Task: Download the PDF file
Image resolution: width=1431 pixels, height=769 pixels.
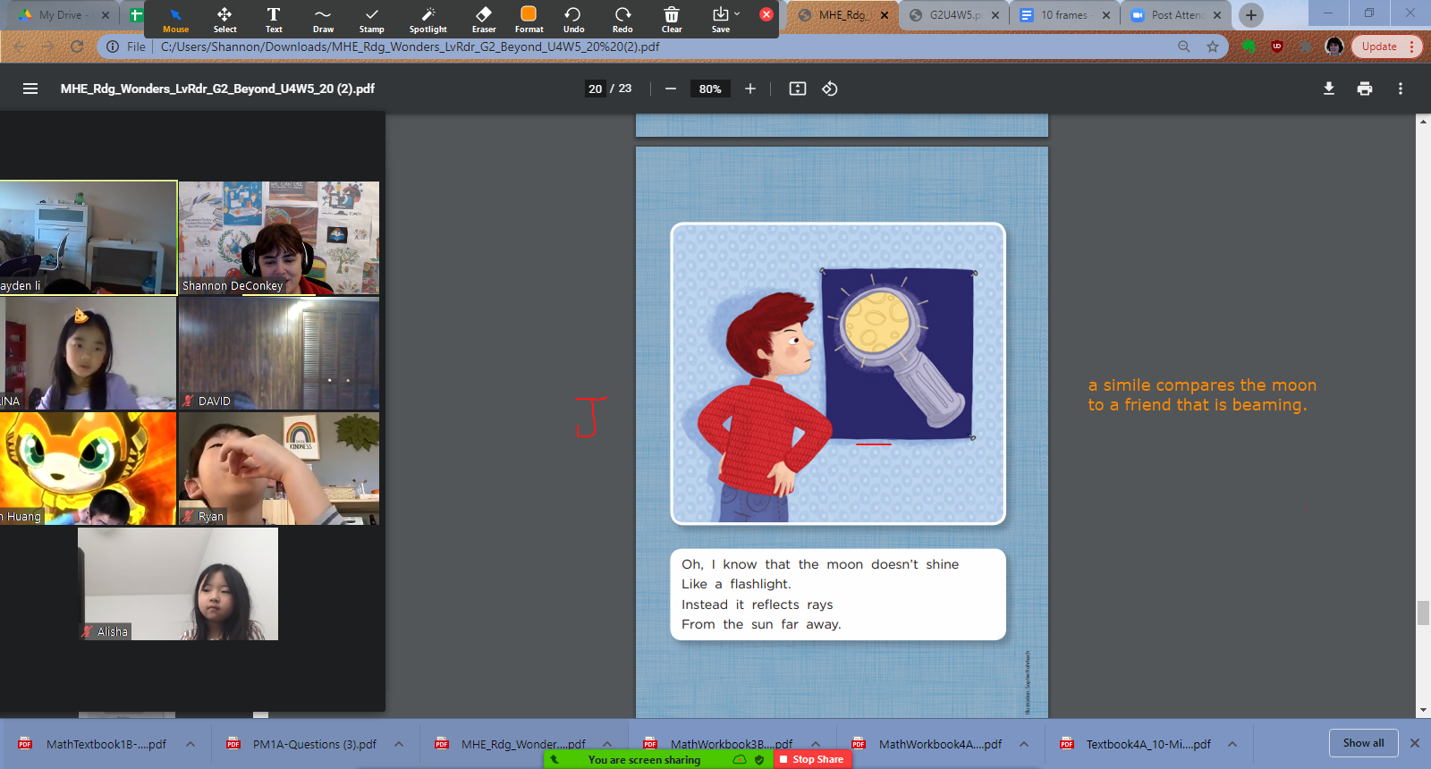Action: click(x=1329, y=89)
